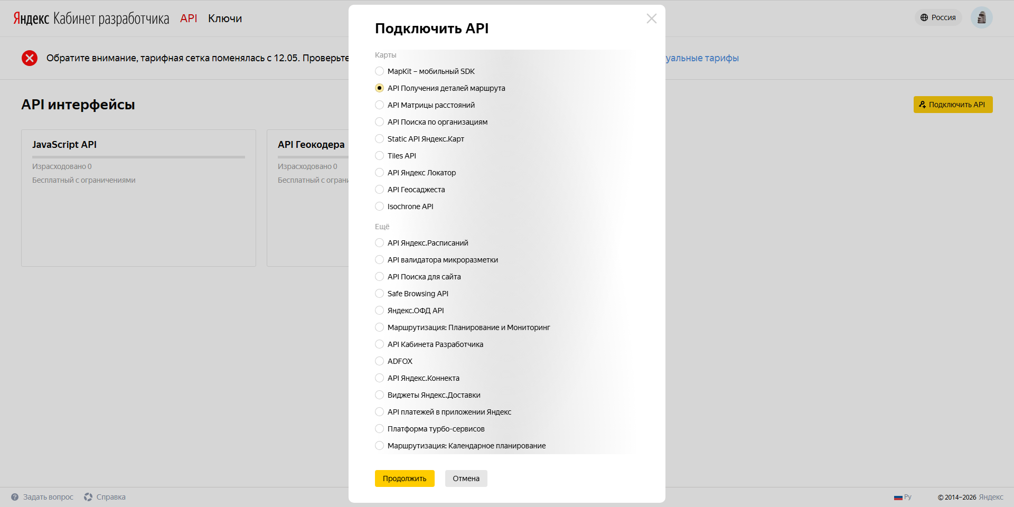
Task: Select MapKit – мобильный SDK radio
Action: [x=379, y=71]
